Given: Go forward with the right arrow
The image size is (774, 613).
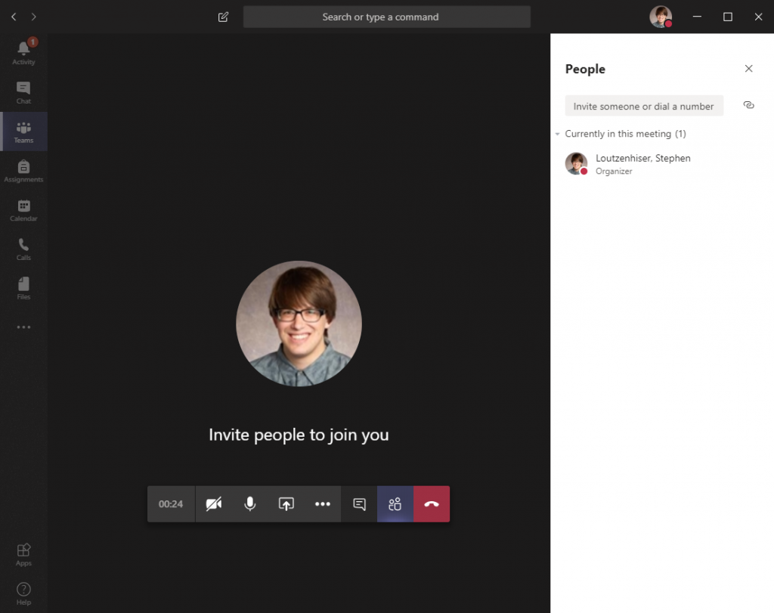Looking at the screenshot, I should [33, 17].
